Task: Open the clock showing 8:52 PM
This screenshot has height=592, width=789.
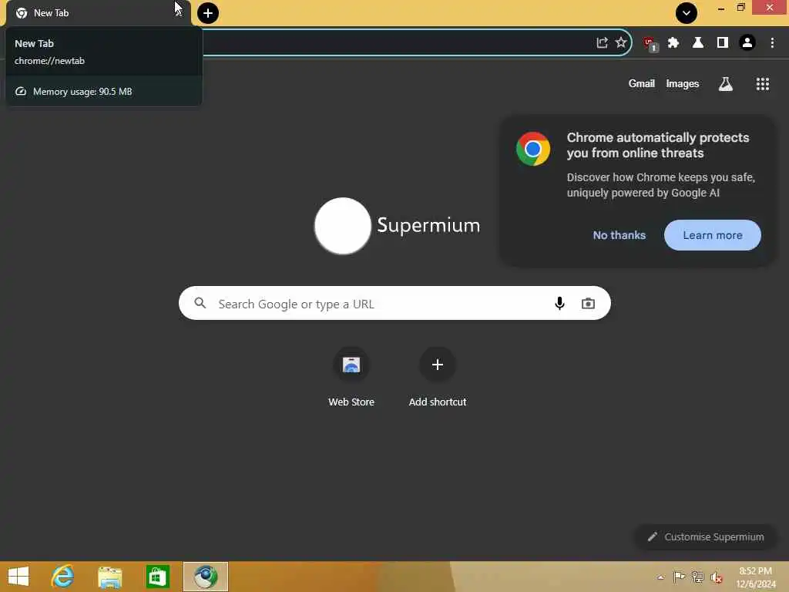Action: coord(756,577)
